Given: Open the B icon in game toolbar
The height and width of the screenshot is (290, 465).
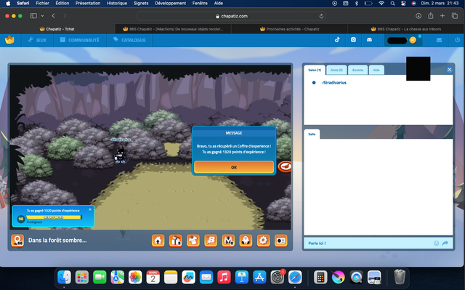Looking at the screenshot, I should 211,241.
